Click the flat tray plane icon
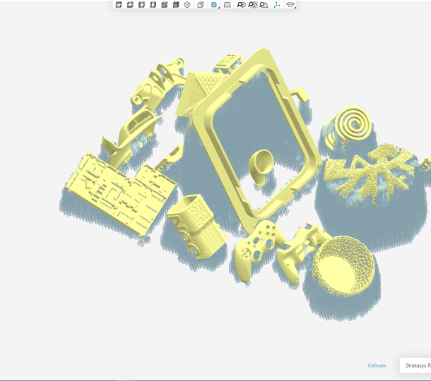Screen dimensions: 431x381 pos(228,5)
